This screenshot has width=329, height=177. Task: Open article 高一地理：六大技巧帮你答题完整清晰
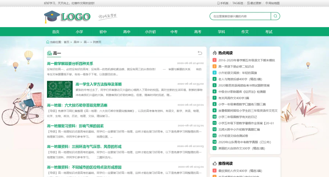point(77,105)
